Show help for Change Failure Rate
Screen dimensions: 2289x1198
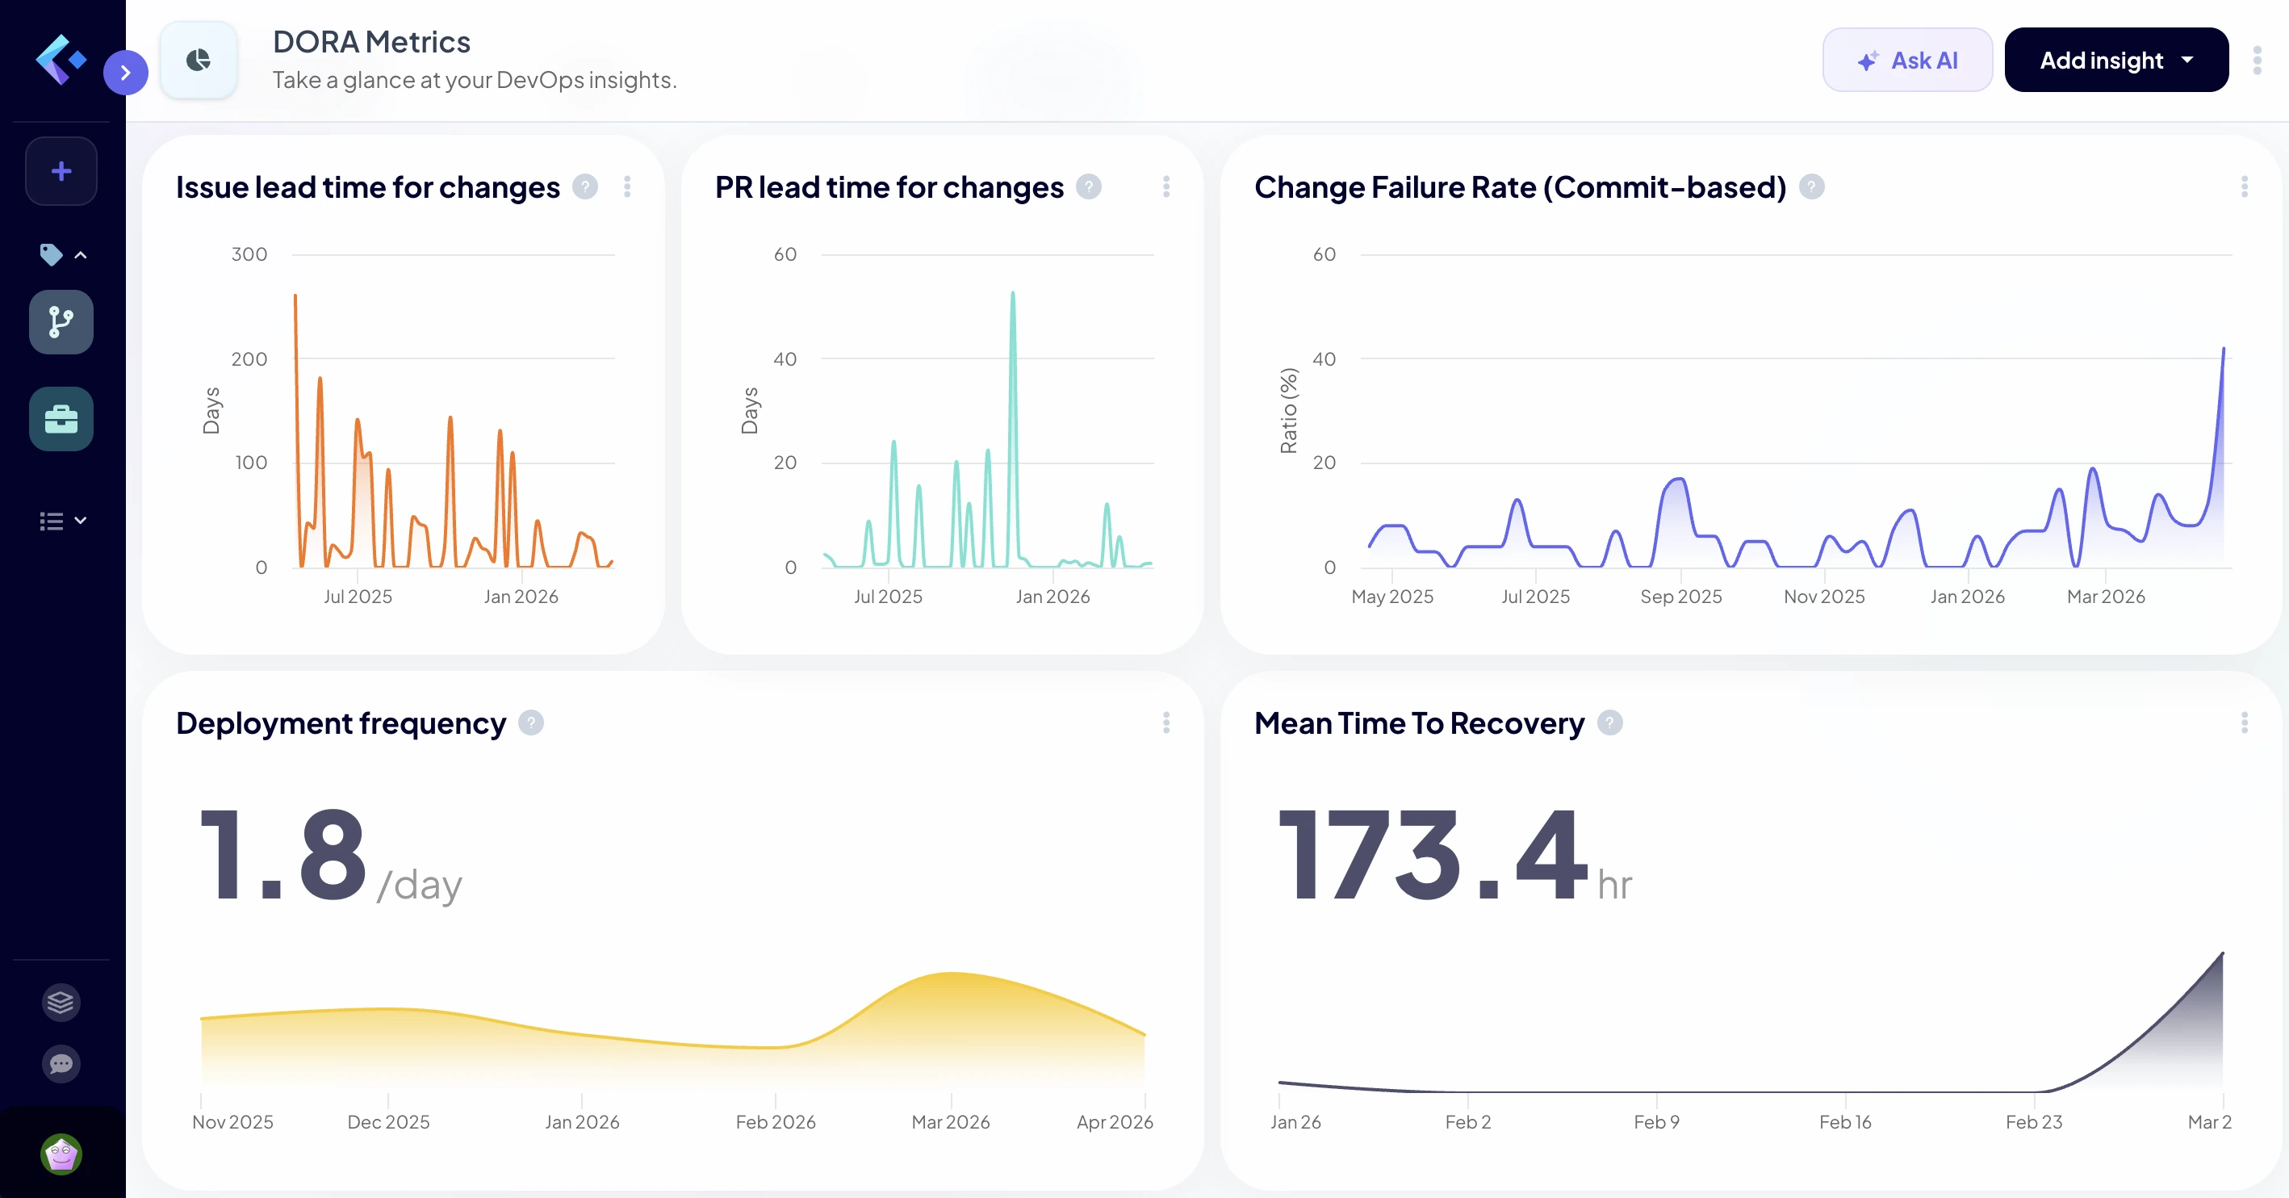click(1812, 186)
